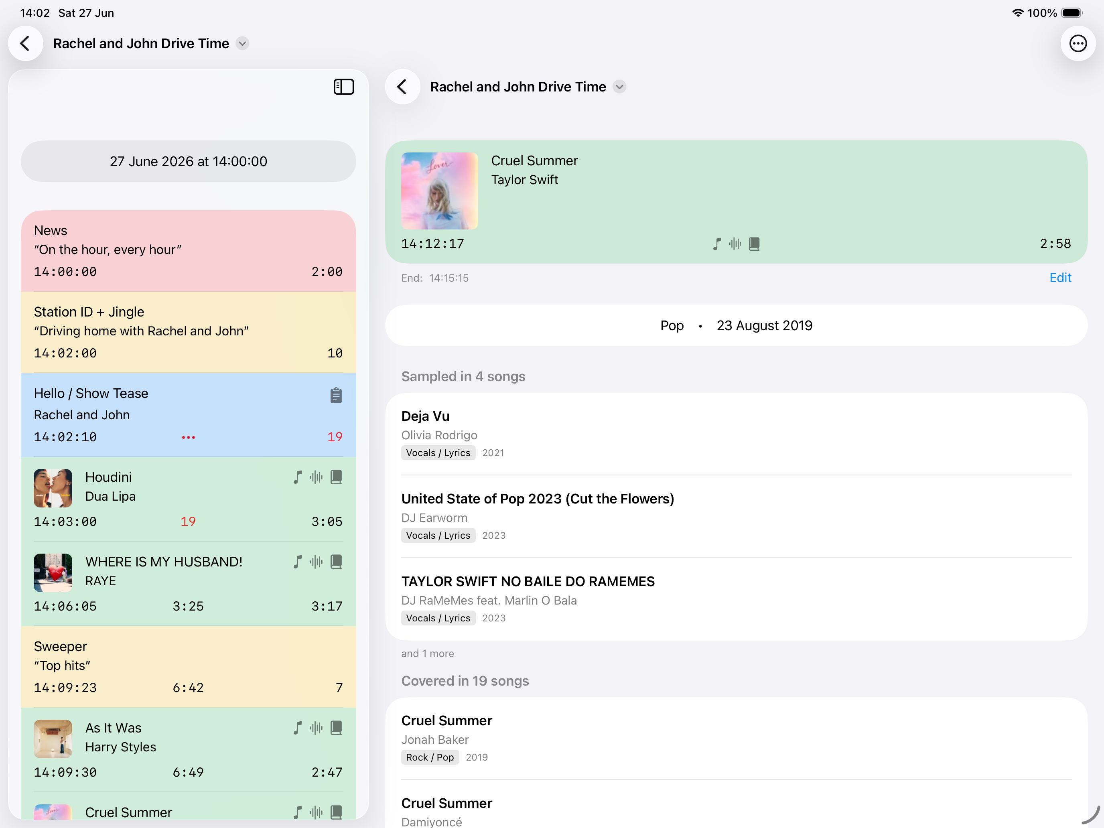
Task: Tap the music note icon in detail card
Action: pyautogui.click(x=717, y=244)
